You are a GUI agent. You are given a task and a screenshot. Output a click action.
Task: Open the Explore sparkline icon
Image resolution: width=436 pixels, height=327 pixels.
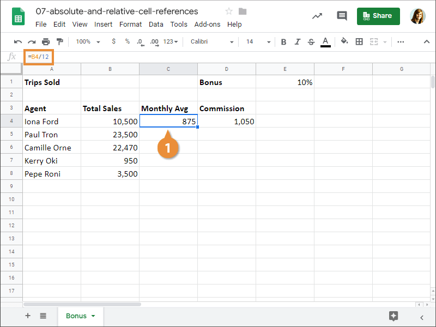pos(317,15)
